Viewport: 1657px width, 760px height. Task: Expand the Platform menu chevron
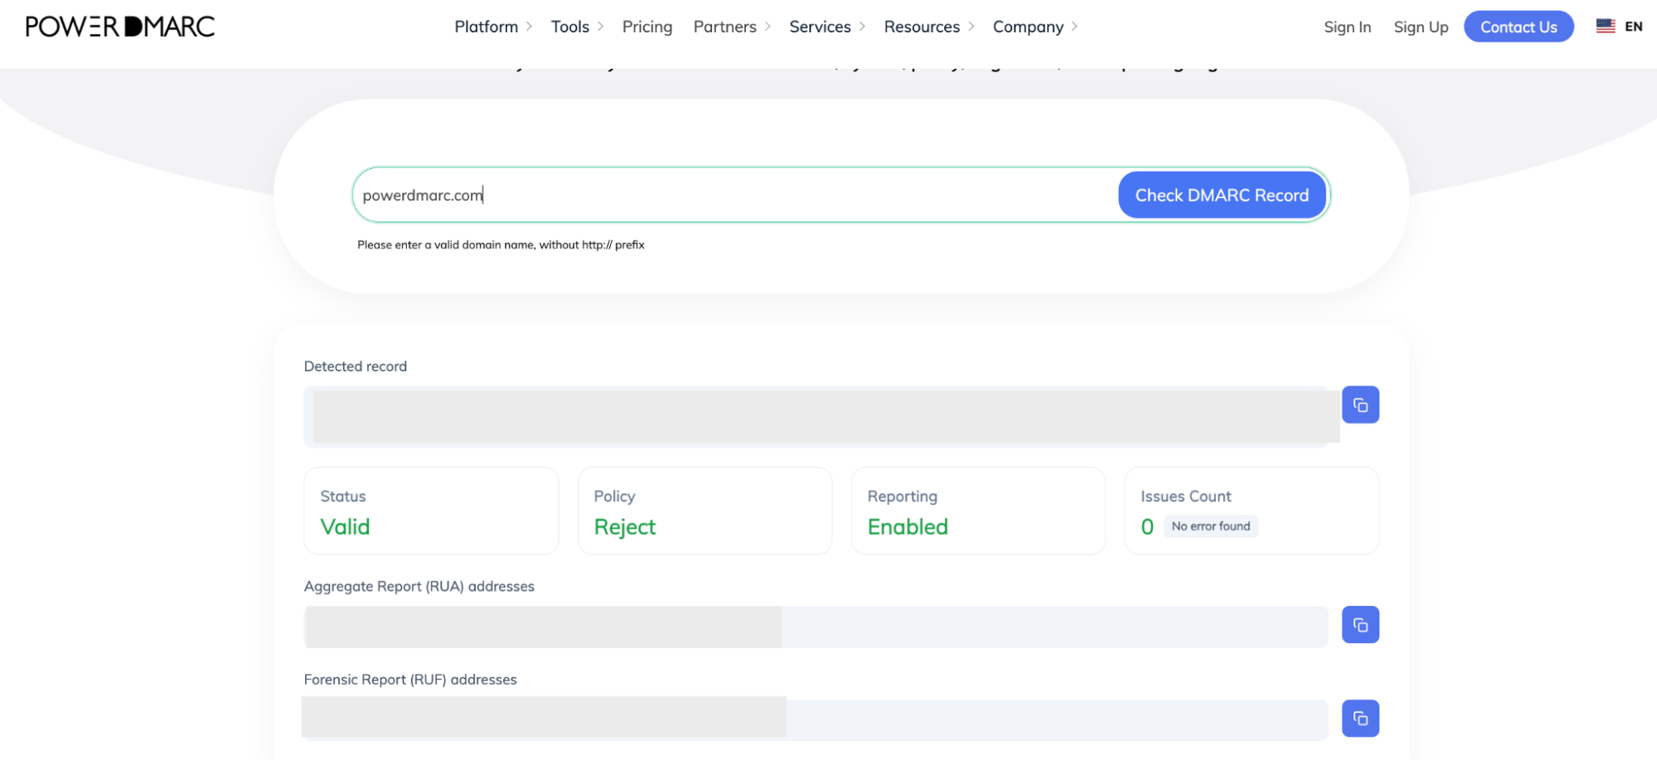(x=529, y=27)
